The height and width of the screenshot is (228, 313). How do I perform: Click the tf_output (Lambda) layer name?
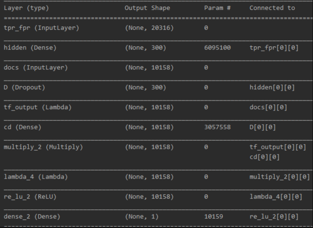click(x=38, y=107)
